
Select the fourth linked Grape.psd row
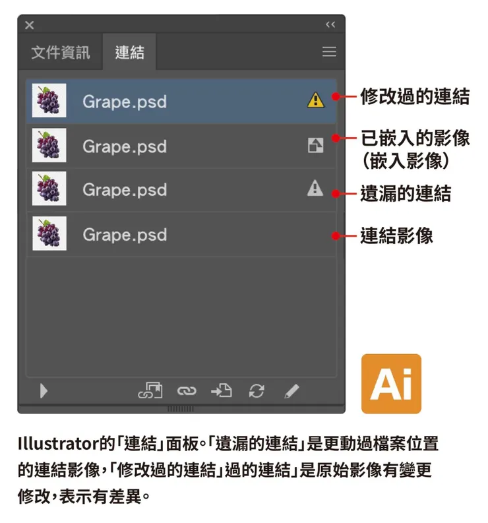[x=181, y=234]
